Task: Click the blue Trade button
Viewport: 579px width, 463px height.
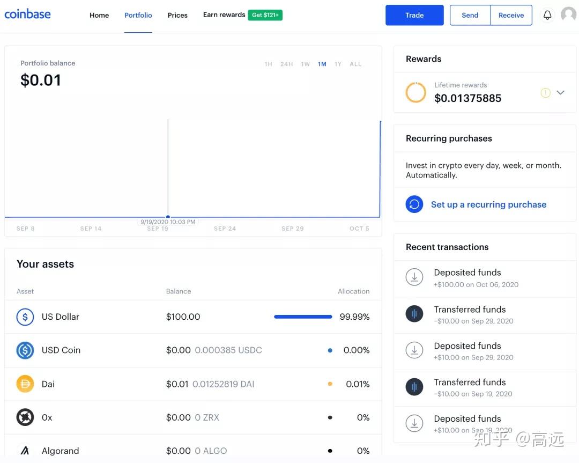Action: pyautogui.click(x=414, y=15)
